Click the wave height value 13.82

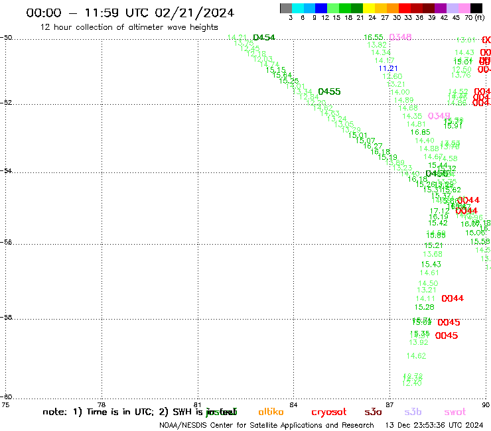(x=377, y=45)
